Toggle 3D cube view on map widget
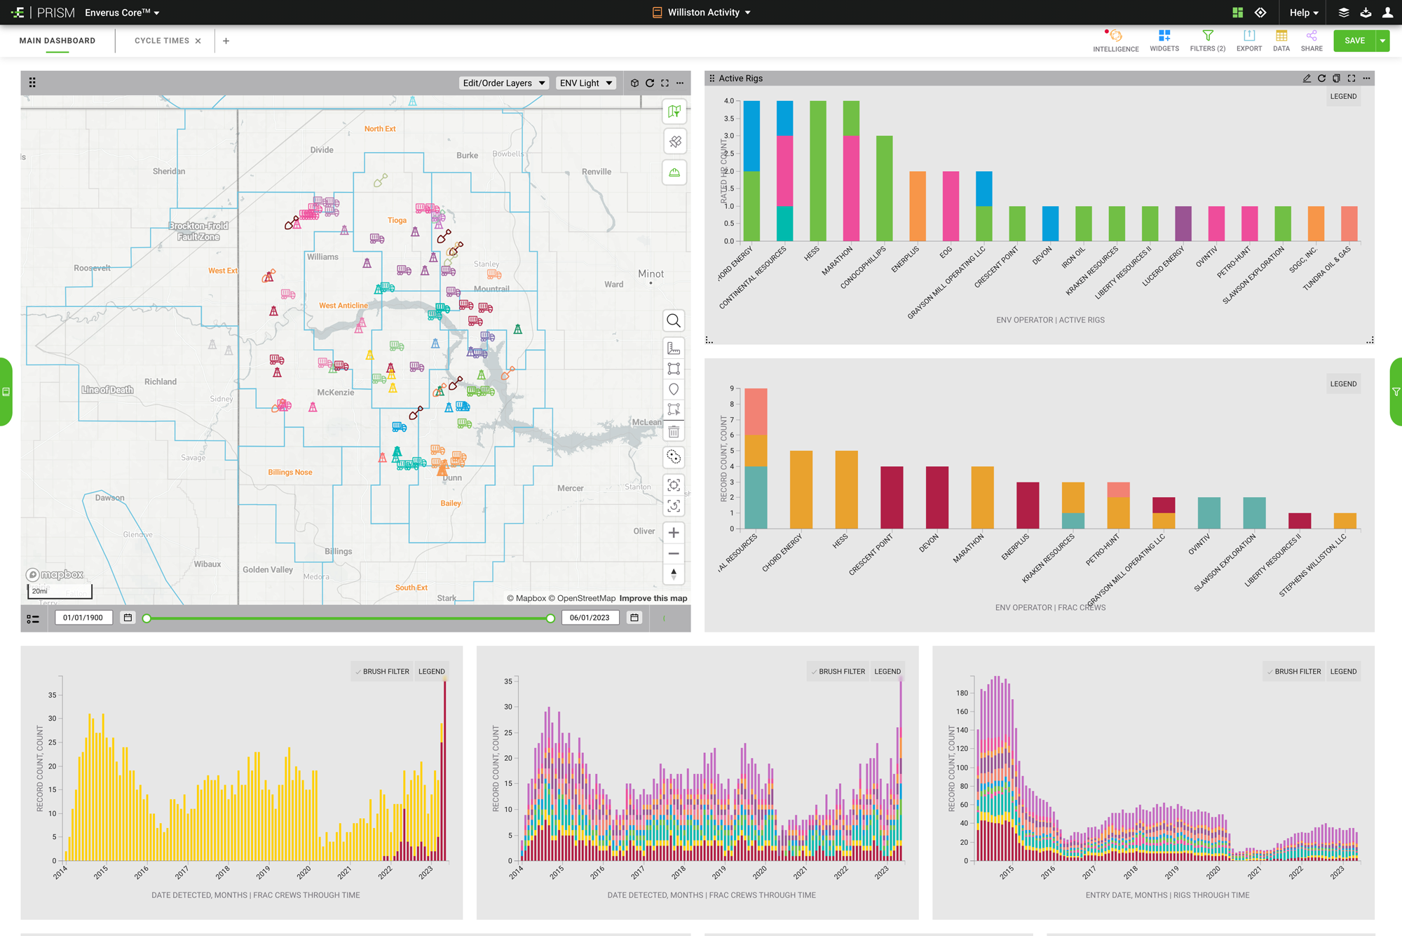 [634, 83]
